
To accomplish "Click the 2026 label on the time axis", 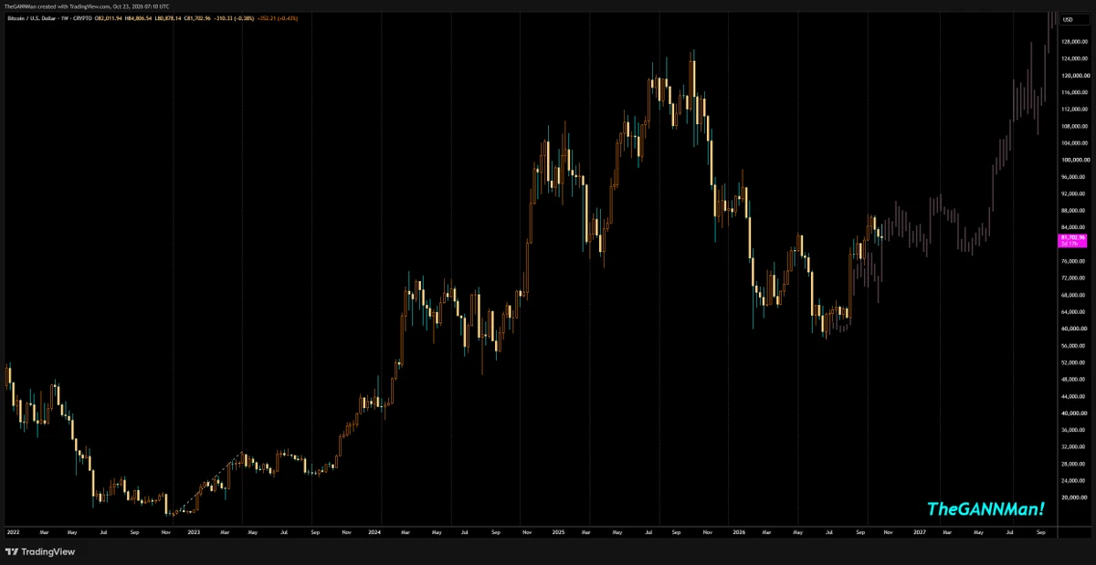I will pyautogui.click(x=737, y=530).
